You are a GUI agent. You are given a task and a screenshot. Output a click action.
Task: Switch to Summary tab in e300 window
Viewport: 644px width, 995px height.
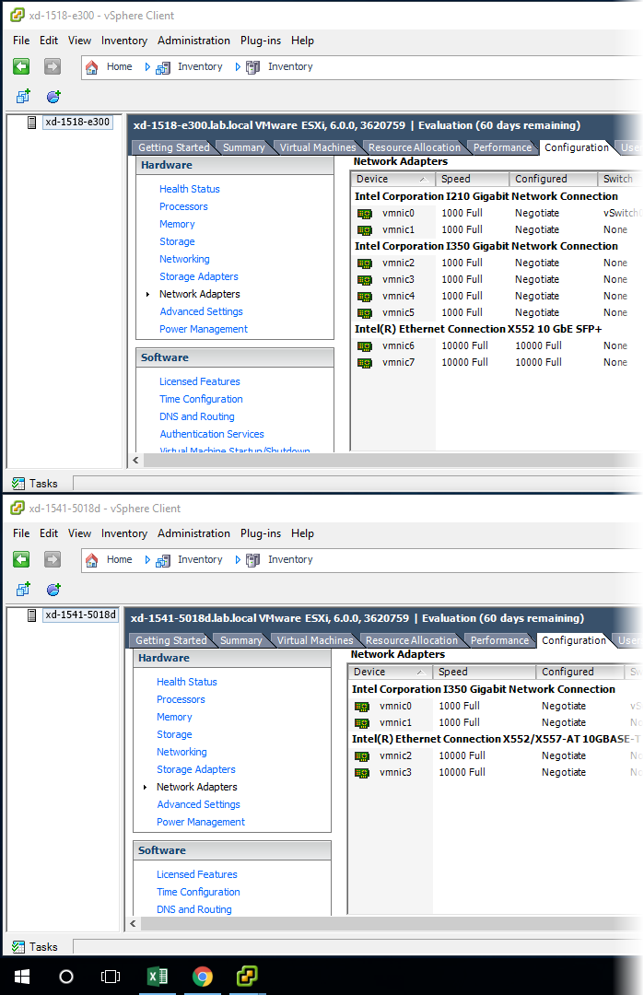(x=243, y=147)
